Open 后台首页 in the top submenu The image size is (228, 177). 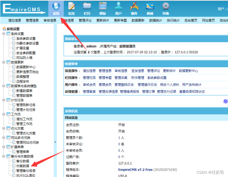(191, 20)
